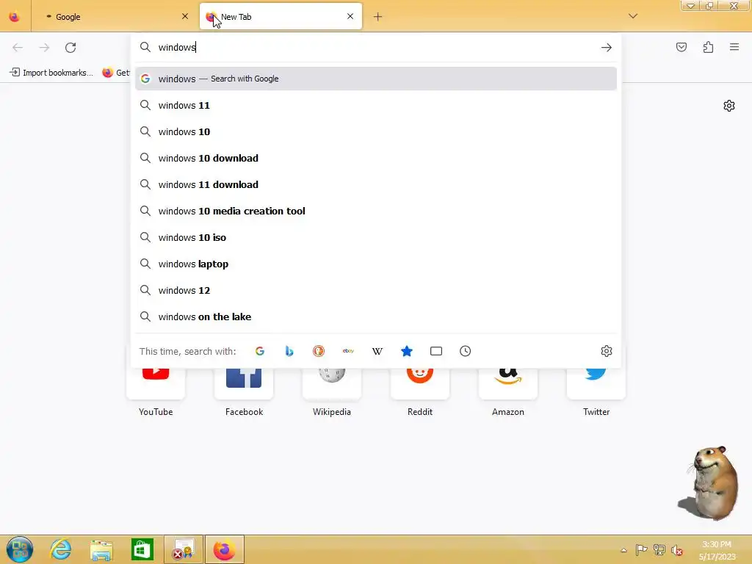
Task: Choose the windows 10 suggestion
Action: 376,131
